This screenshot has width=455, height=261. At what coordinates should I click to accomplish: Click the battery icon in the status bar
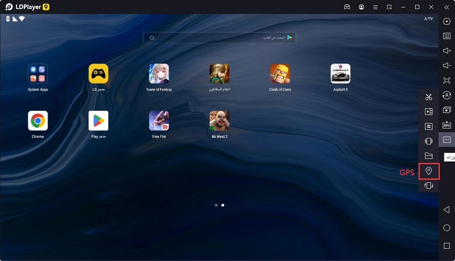[8, 18]
